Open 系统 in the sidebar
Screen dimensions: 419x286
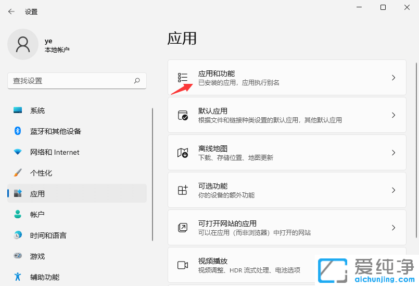37,110
